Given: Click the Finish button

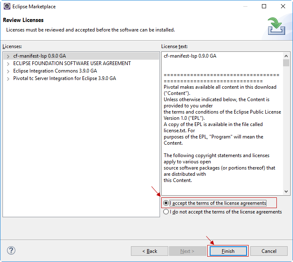Looking at the screenshot, I should point(228,251).
